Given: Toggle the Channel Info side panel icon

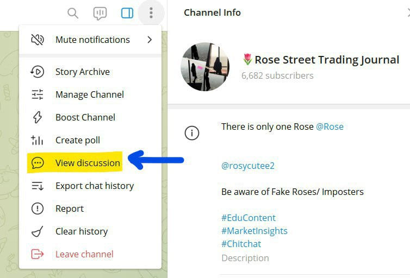Looking at the screenshot, I should [127, 13].
